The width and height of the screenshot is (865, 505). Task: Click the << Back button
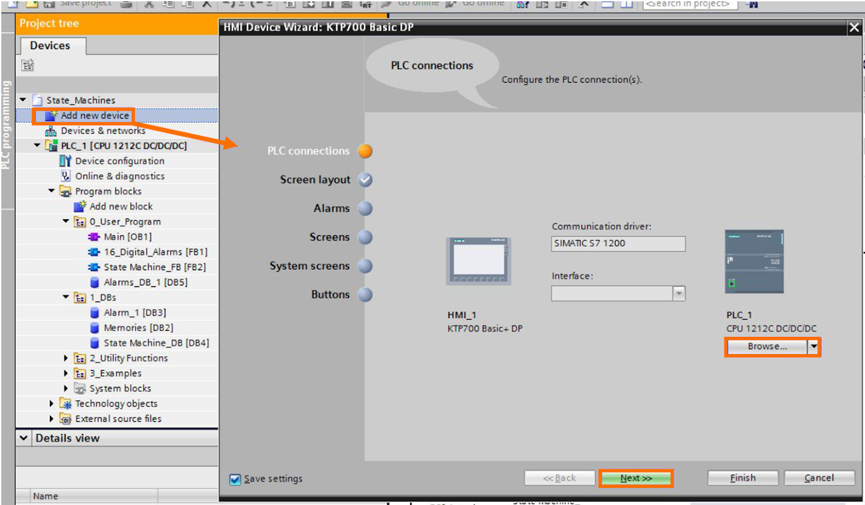coord(560,478)
